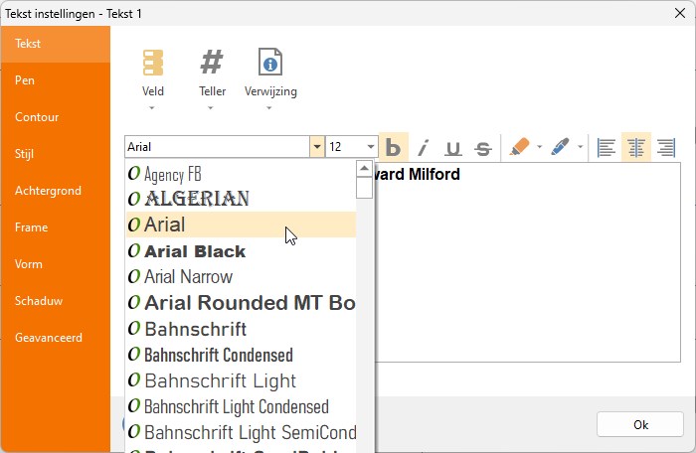Screen dimensions: 696x453
Task: Pick Bahnschrift Condensed font
Action: (241, 355)
